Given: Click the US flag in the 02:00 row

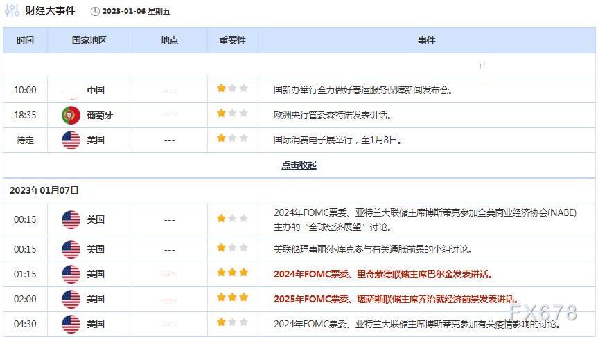Looking at the screenshot, I should [71, 299].
